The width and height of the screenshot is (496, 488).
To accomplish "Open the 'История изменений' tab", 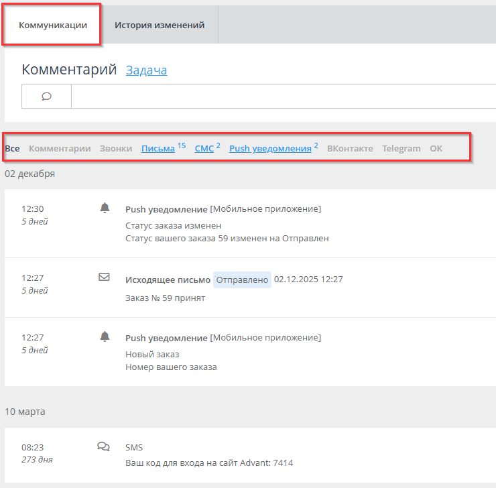I will pos(160,25).
